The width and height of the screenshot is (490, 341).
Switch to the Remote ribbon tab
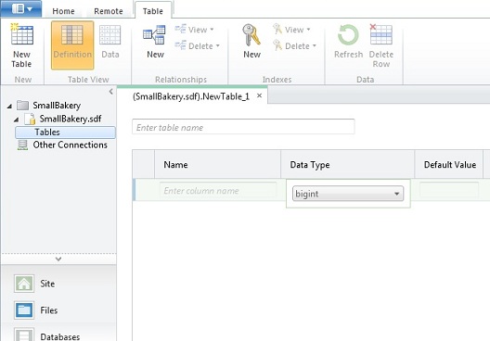(x=109, y=11)
